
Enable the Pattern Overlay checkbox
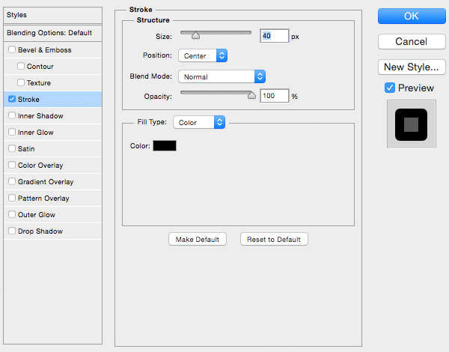12,198
